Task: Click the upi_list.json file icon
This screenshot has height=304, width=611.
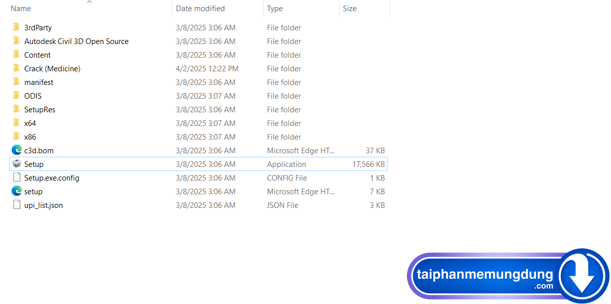Action: tap(17, 205)
